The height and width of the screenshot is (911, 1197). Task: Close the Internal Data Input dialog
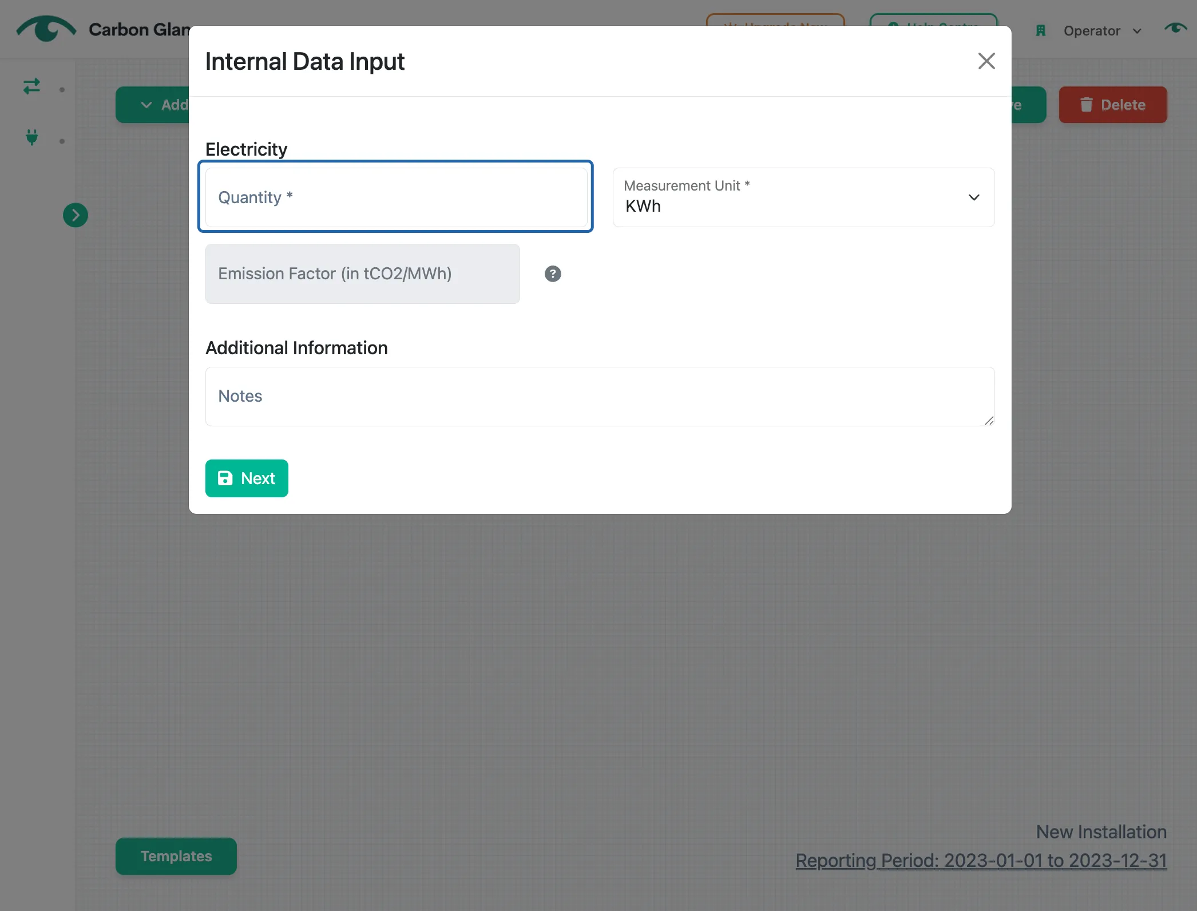986,61
